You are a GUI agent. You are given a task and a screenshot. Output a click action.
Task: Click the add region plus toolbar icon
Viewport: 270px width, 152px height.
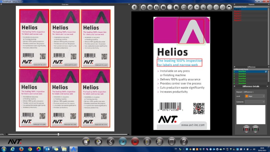coord(210,7)
